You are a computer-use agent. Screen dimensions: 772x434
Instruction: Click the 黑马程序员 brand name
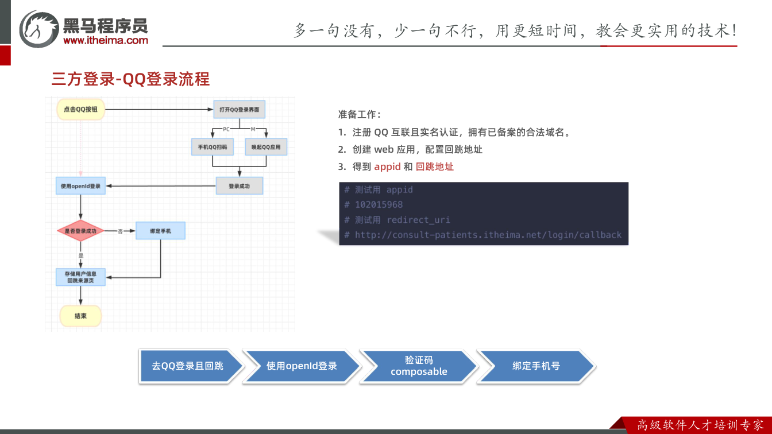click(x=105, y=25)
